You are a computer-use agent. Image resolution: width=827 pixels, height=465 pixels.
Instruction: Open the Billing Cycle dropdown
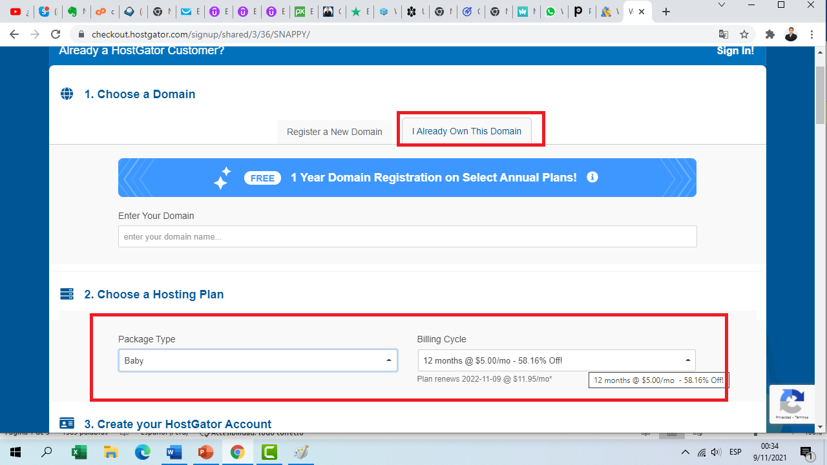pyautogui.click(x=556, y=360)
